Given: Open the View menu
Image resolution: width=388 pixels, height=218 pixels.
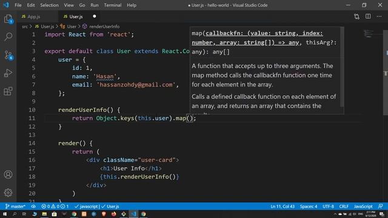Looking at the screenshot, I should [x=69, y=5].
